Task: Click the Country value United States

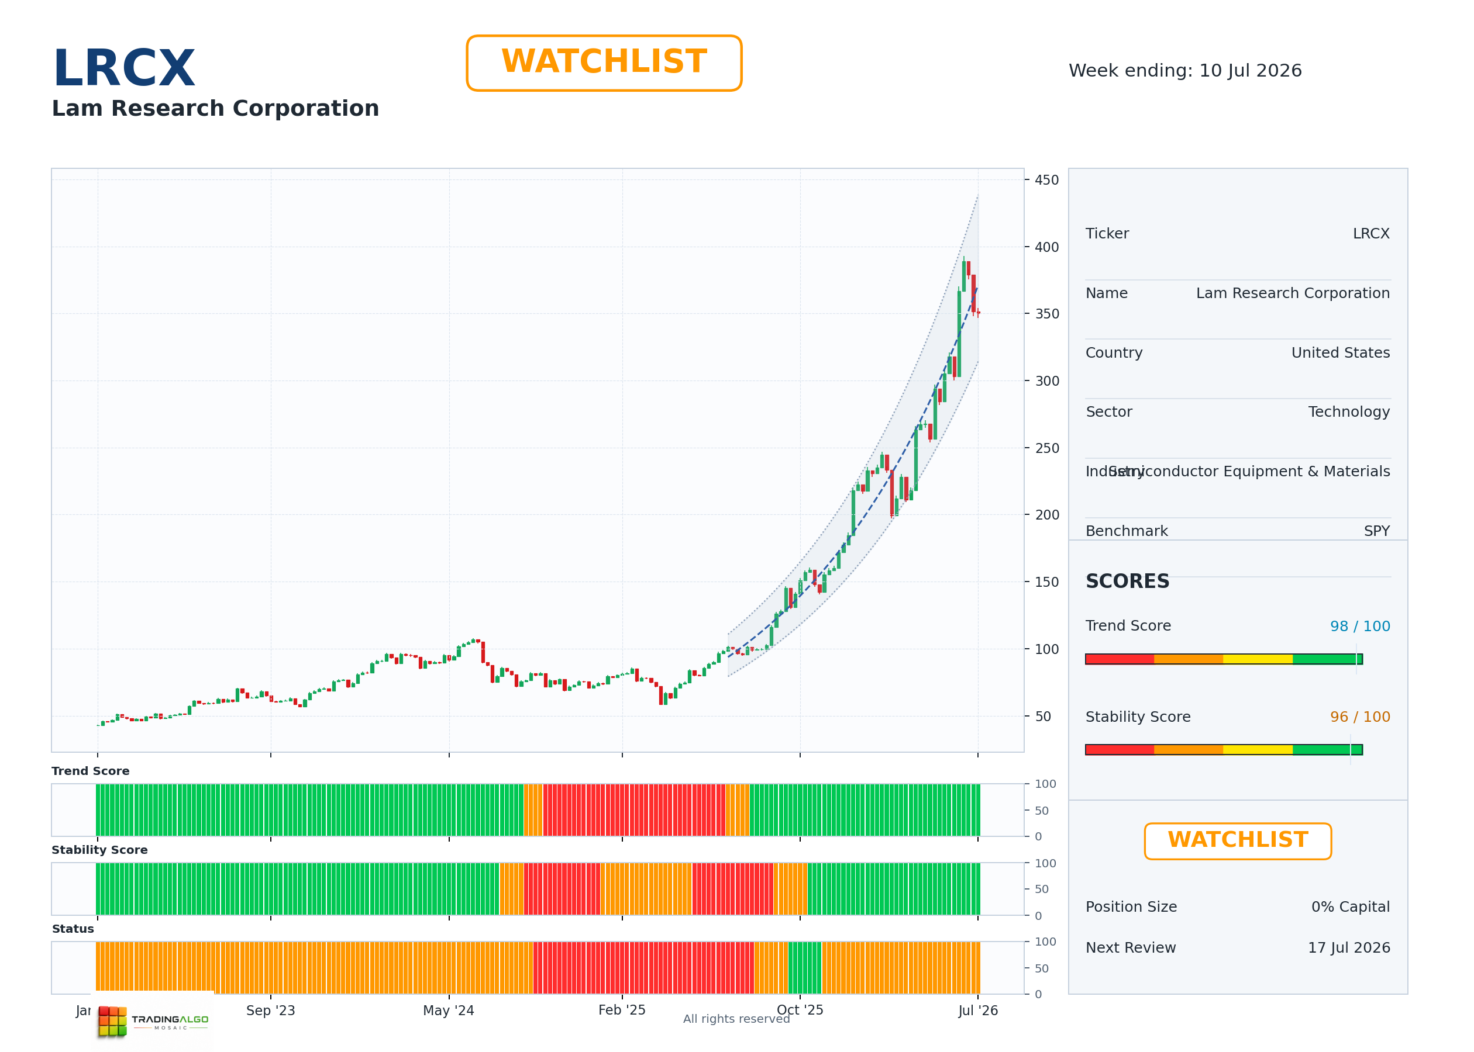Action: click(x=1341, y=353)
